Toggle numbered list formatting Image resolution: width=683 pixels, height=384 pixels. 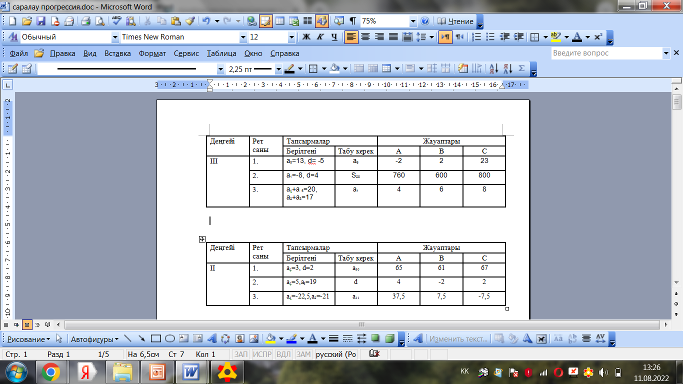(x=477, y=37)
